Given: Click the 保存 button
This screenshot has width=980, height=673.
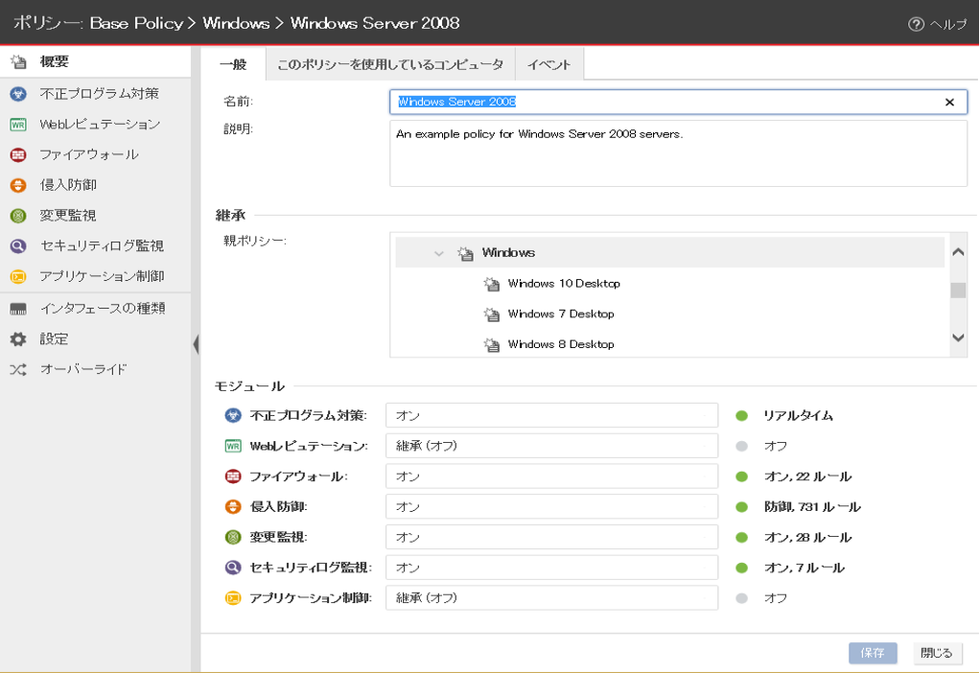Looking at the screenshot, I should [x=873, y=653].
